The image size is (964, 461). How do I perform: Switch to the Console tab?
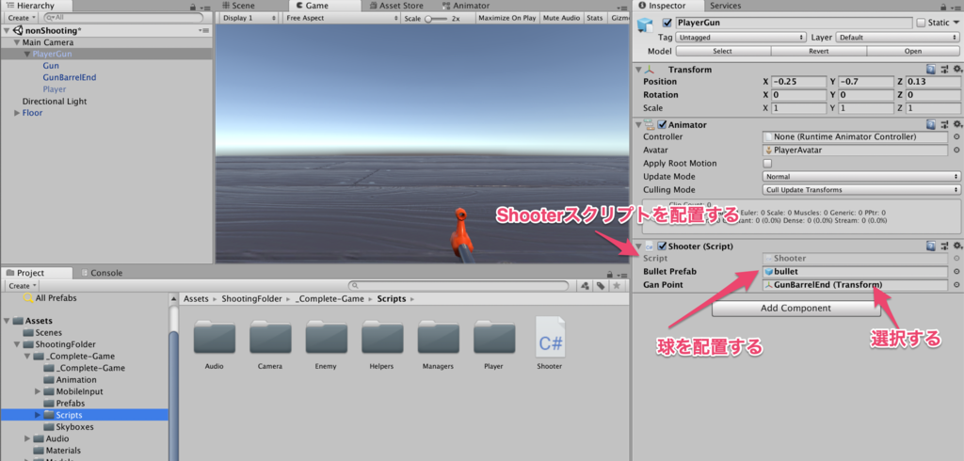coord(102,273)
